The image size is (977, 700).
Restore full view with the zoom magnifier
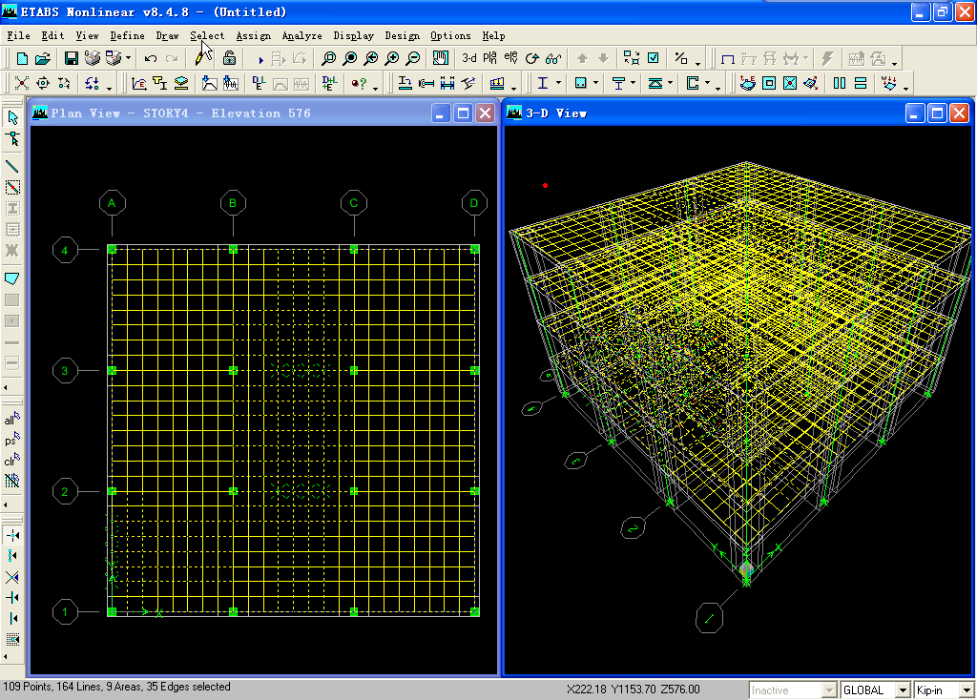click(350, 58)
